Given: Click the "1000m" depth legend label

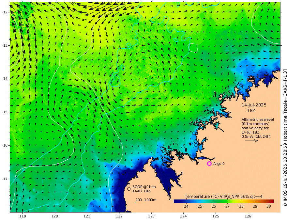Looking at the screenshot, I should tap(150, 200).
